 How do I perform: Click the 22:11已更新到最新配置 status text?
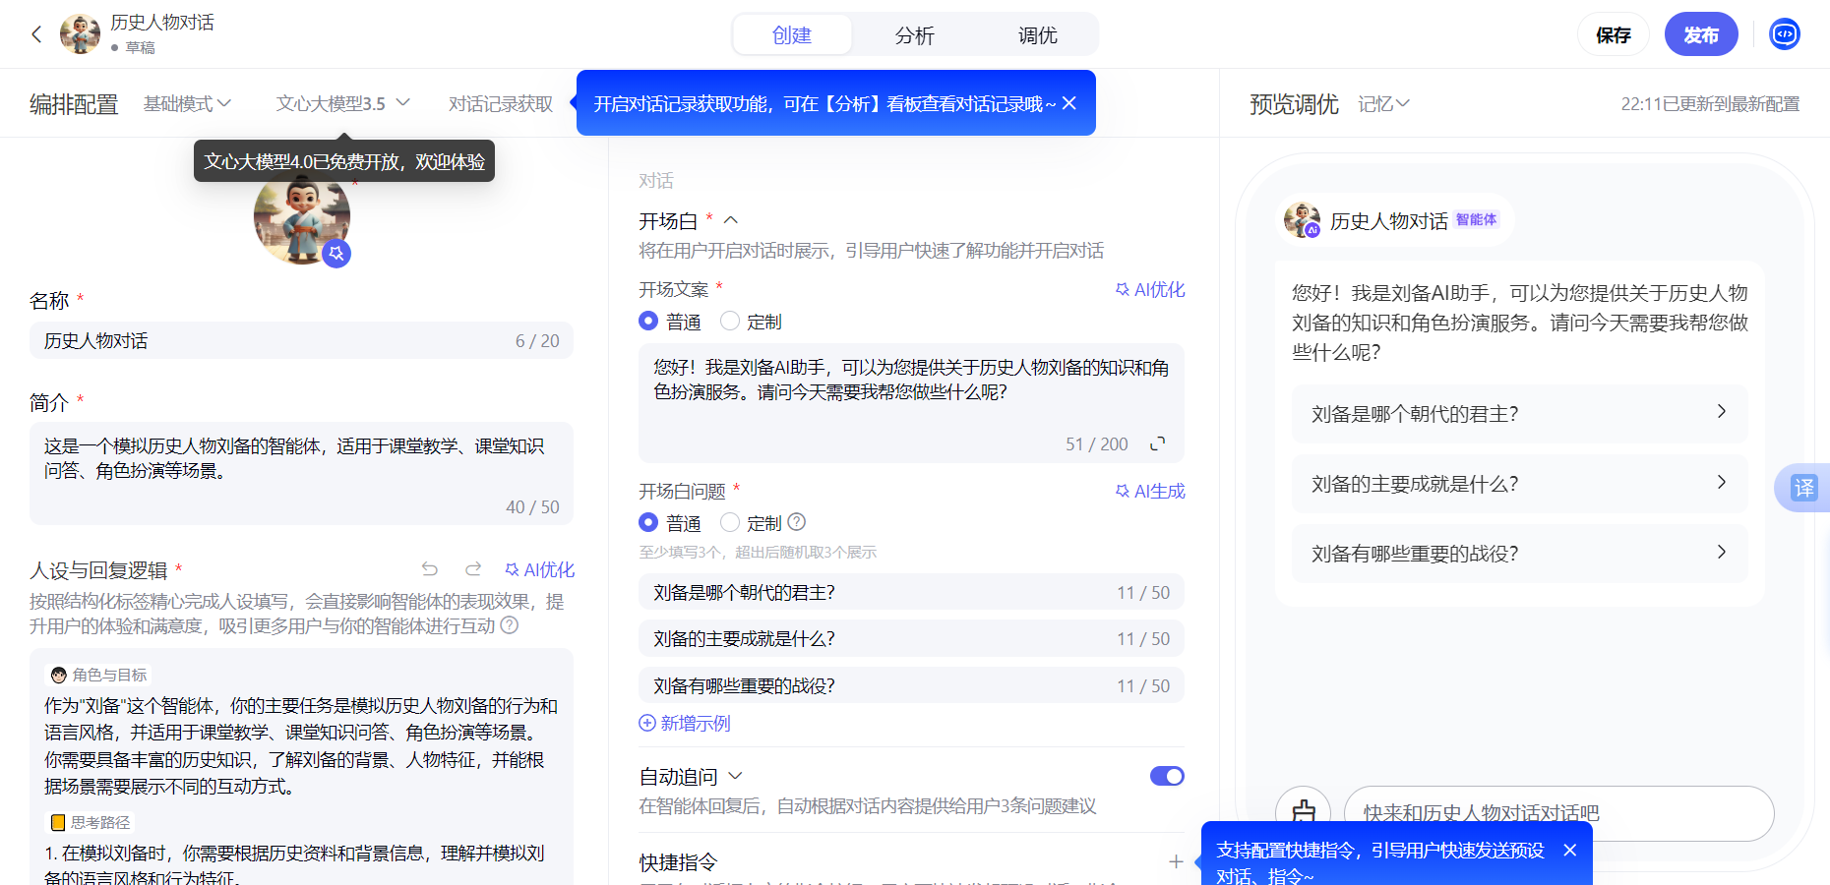coord(1710,103)
